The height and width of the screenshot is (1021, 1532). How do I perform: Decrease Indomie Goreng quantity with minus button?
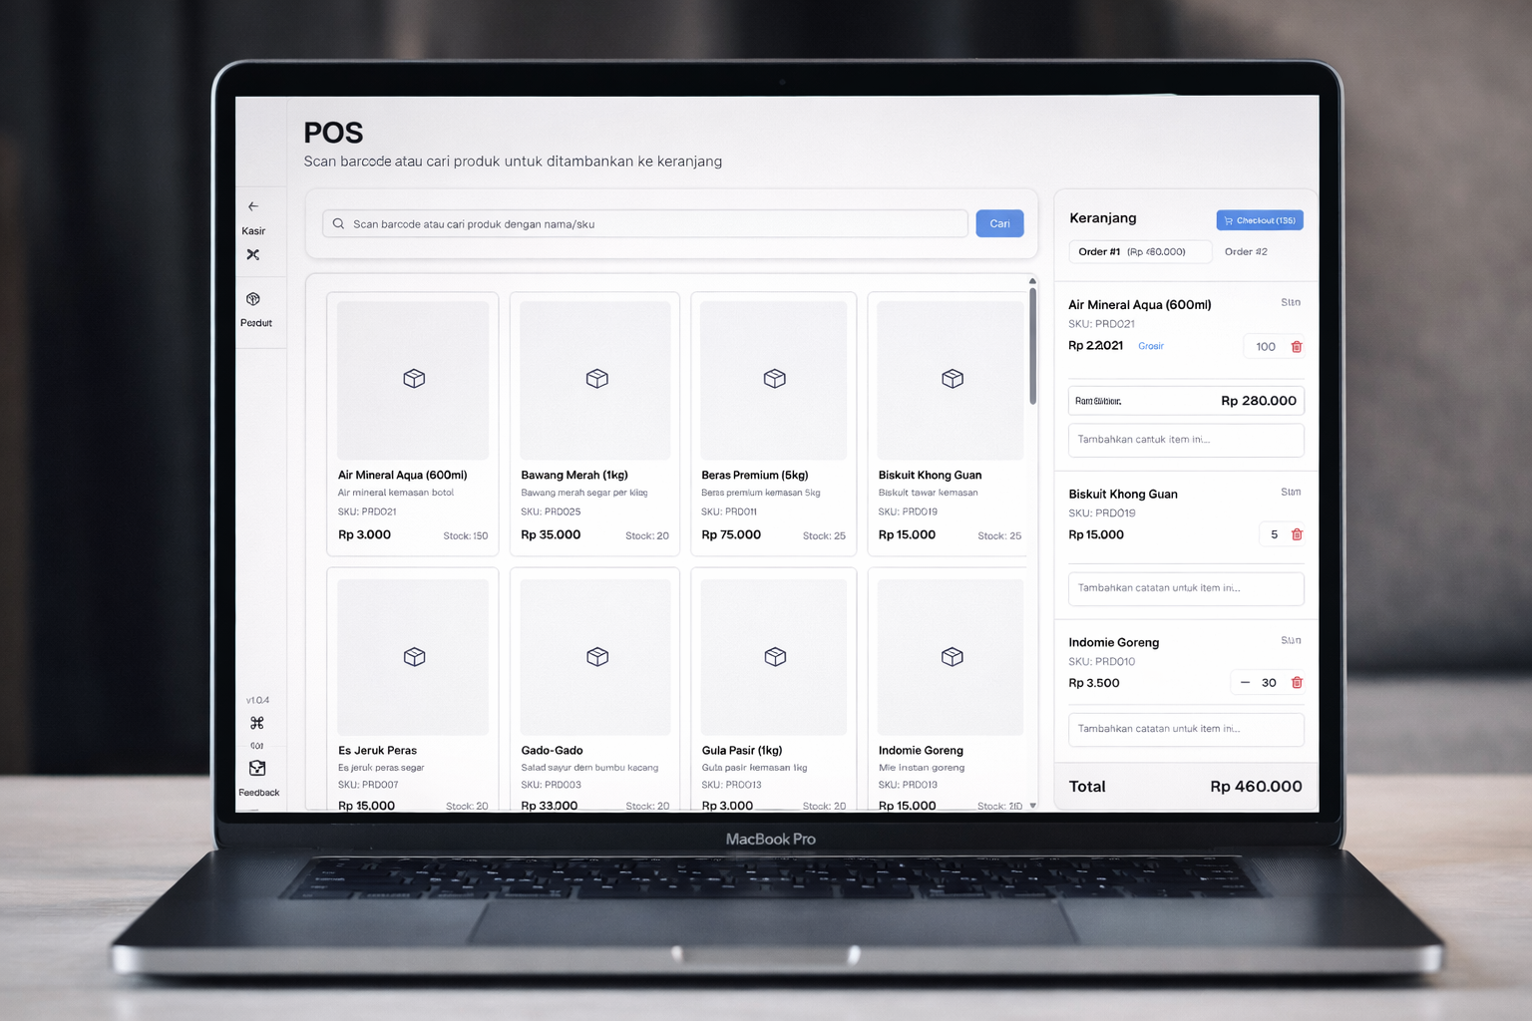(x=1245, y=683)
